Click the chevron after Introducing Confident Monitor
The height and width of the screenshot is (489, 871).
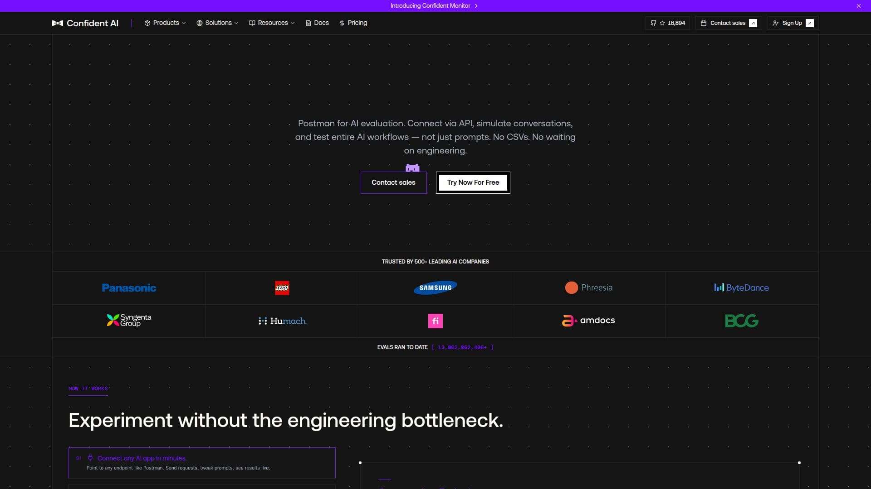[x=476, y=6]
